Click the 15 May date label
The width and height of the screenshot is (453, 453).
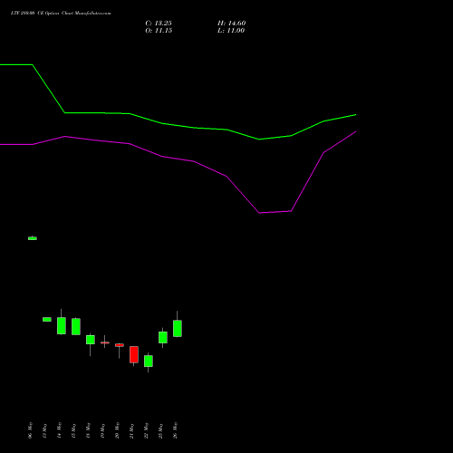(x=73, y=430)
